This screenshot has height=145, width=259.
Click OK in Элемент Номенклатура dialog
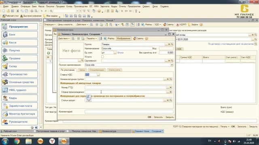(149, 117)
